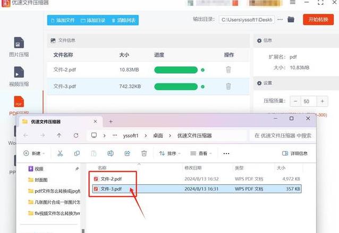Sort by the 名称 column header
339x233 pixels.
pos(102,168)
